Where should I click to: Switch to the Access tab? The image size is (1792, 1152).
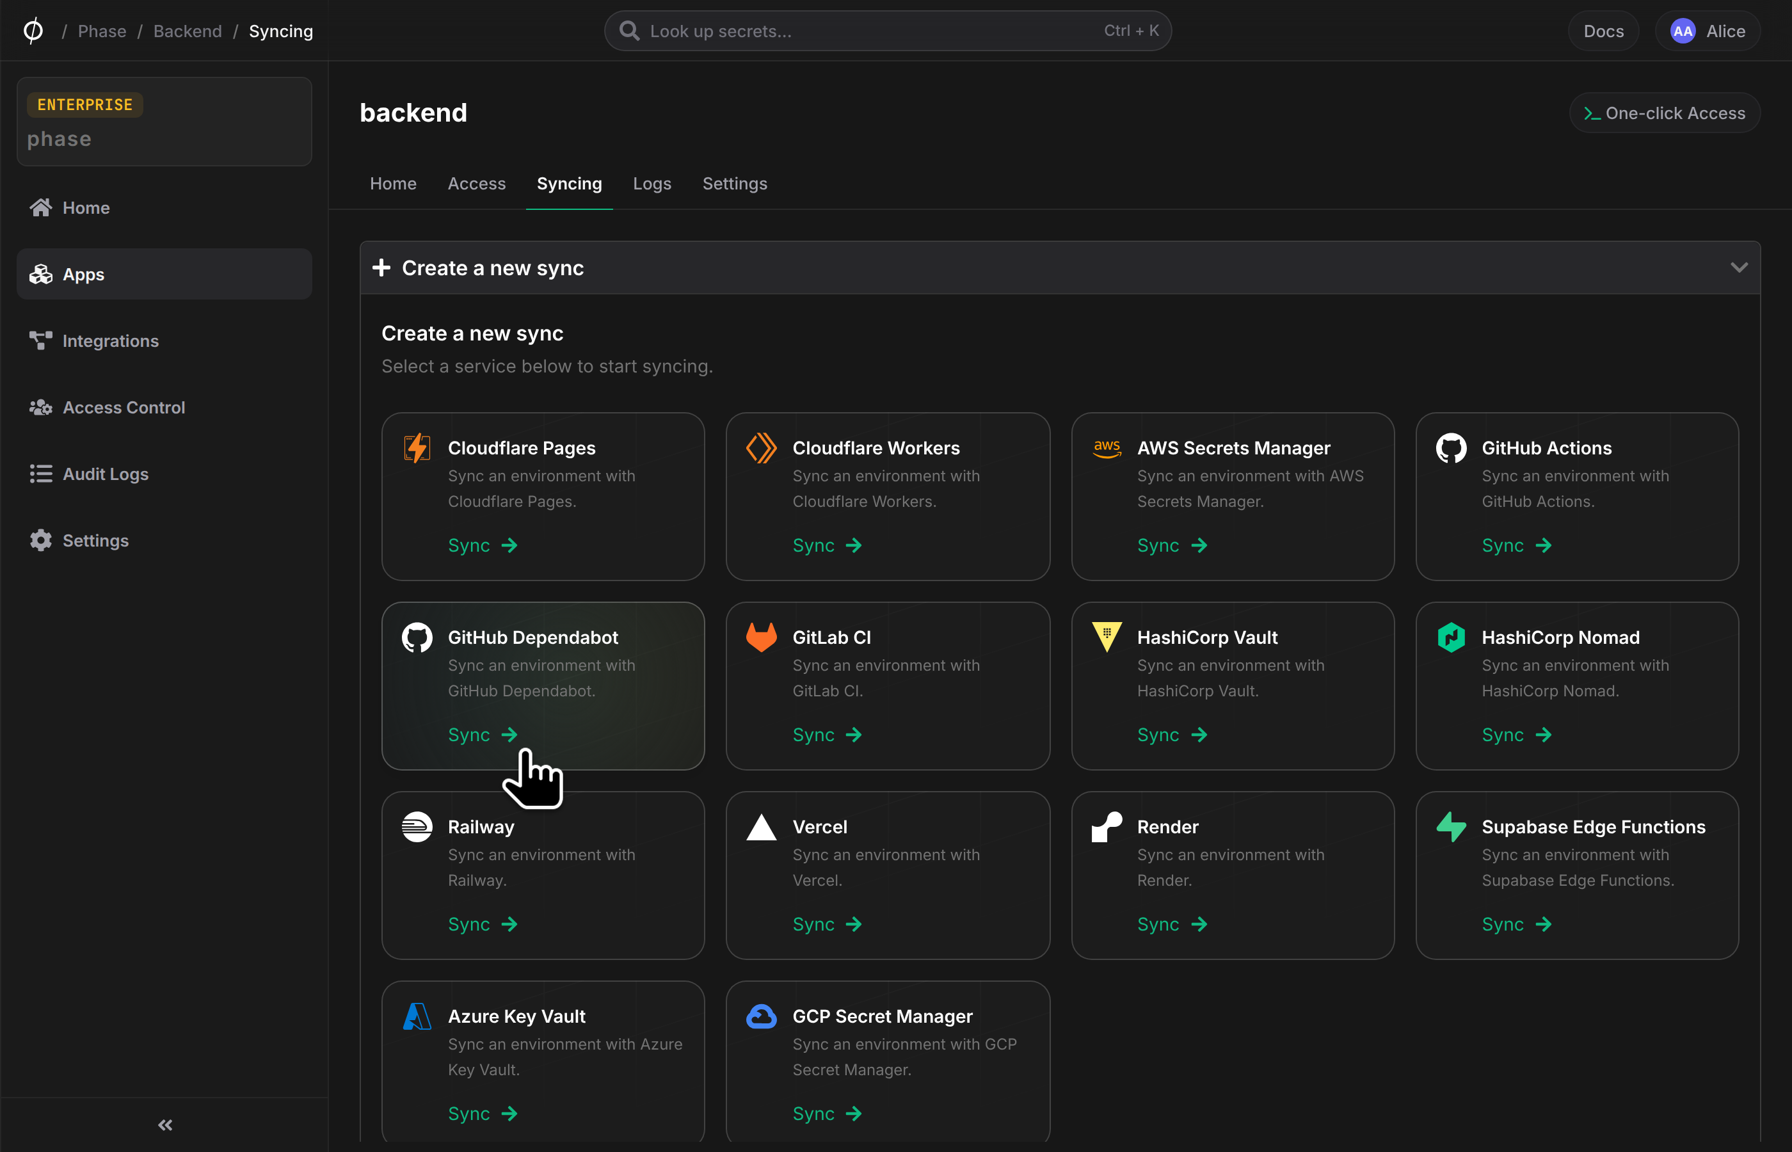476,183
